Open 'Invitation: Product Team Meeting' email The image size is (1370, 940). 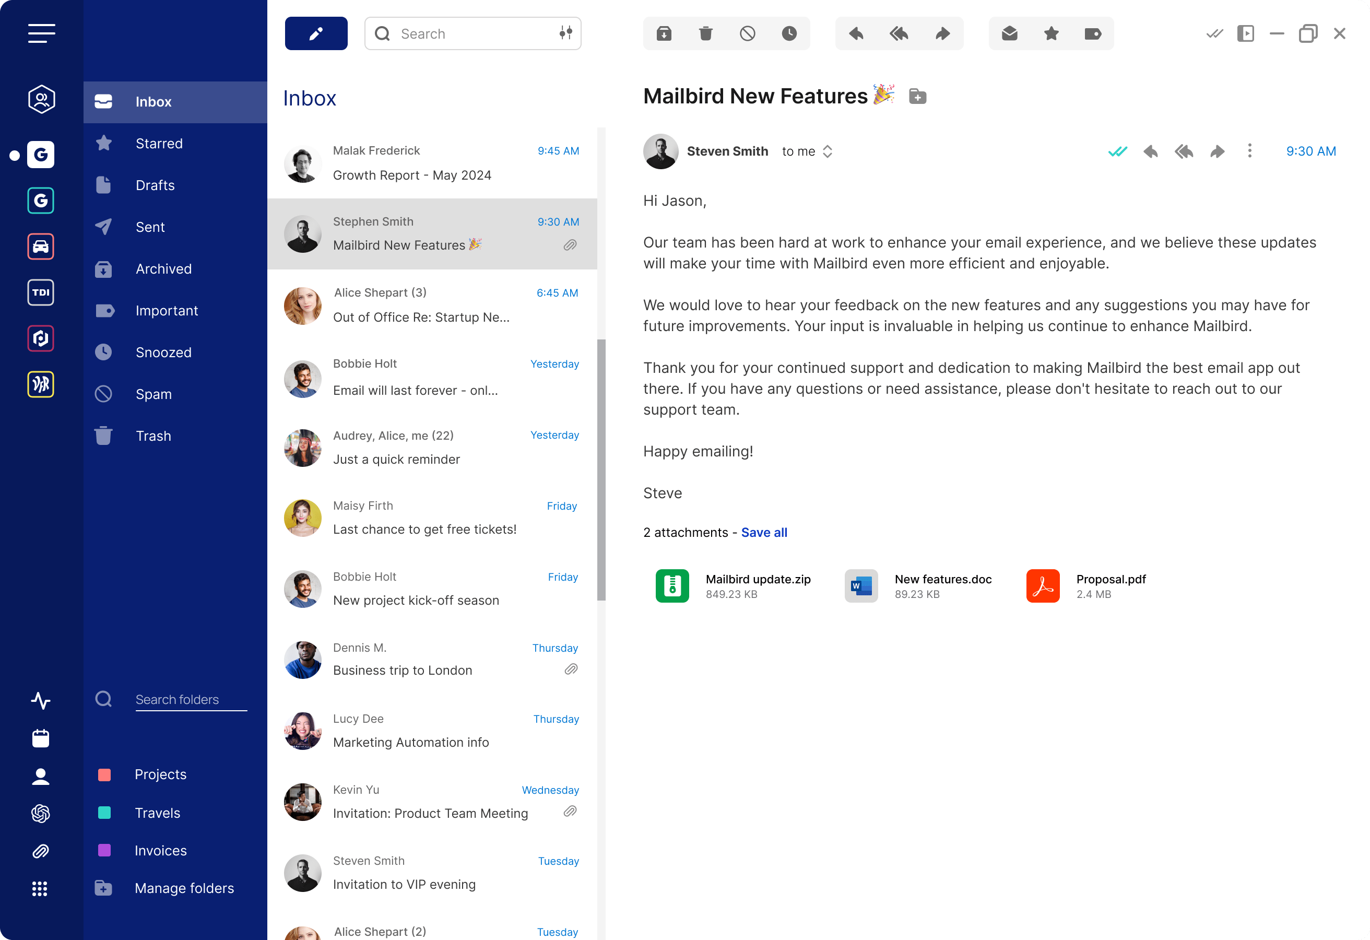click(432, 802)
